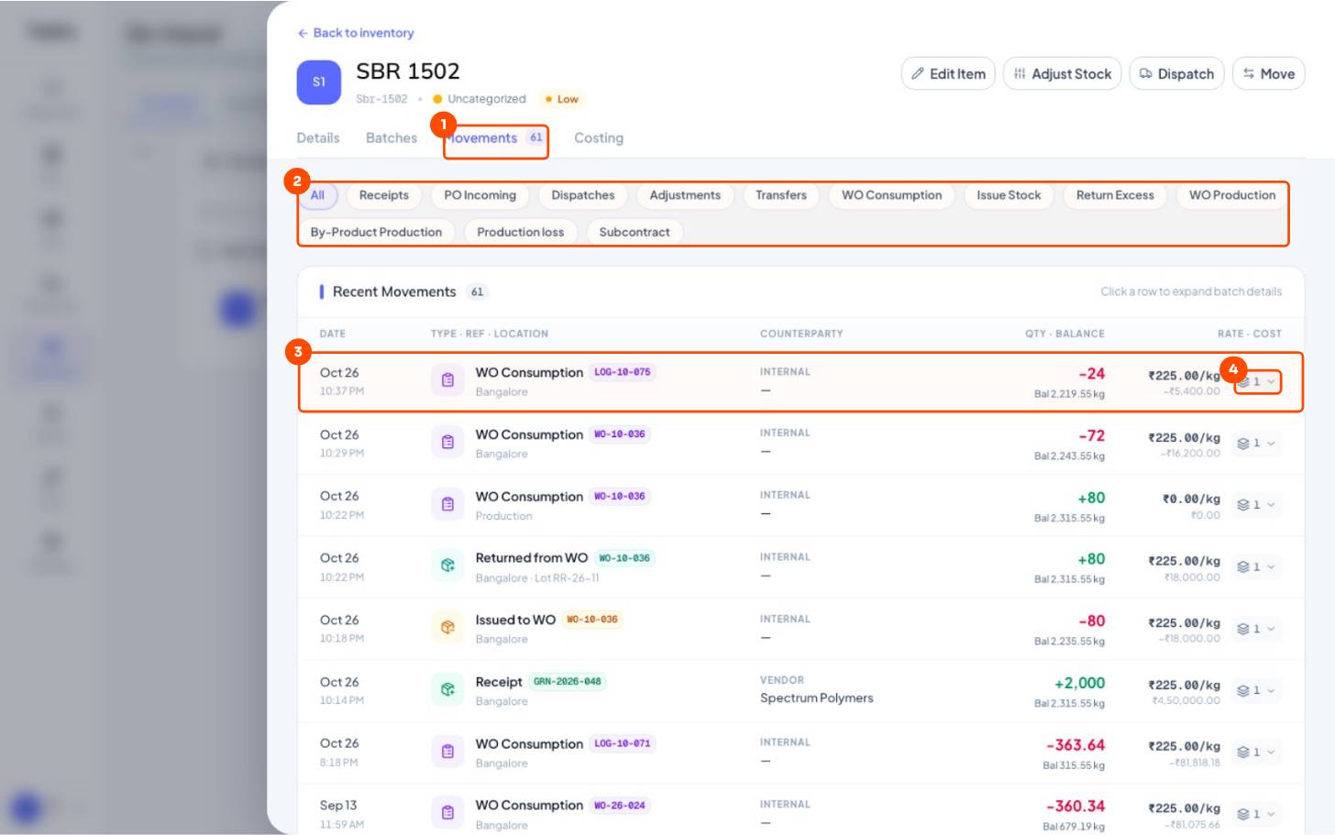The width and height of the screenshot is (1335, 835).
Task: Expand batches for Issued to WO row
Action: [x=1257, y=629]
